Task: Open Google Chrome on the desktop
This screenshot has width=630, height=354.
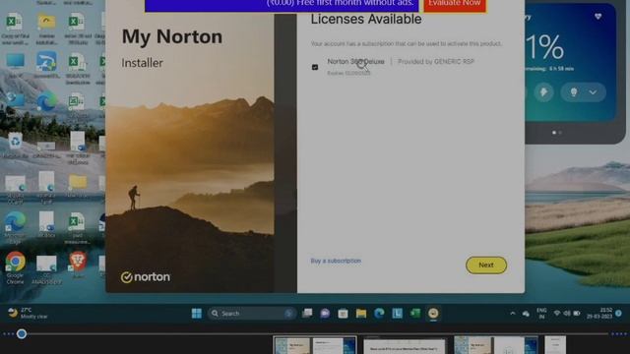Action: click(x=16, y=267)
